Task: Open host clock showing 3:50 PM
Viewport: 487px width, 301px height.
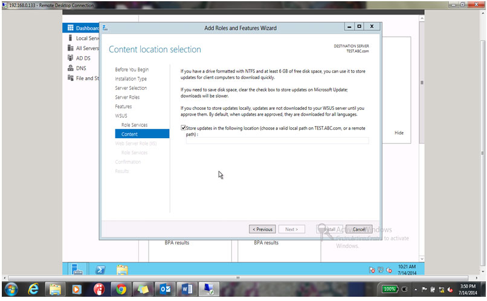Action: 468,290
